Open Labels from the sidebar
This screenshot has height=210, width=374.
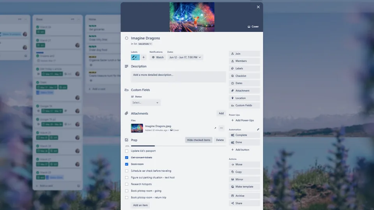coord(244,68)
